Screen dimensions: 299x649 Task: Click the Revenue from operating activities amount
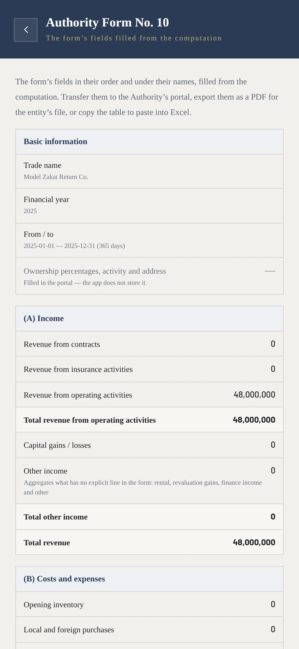point(254,395)
